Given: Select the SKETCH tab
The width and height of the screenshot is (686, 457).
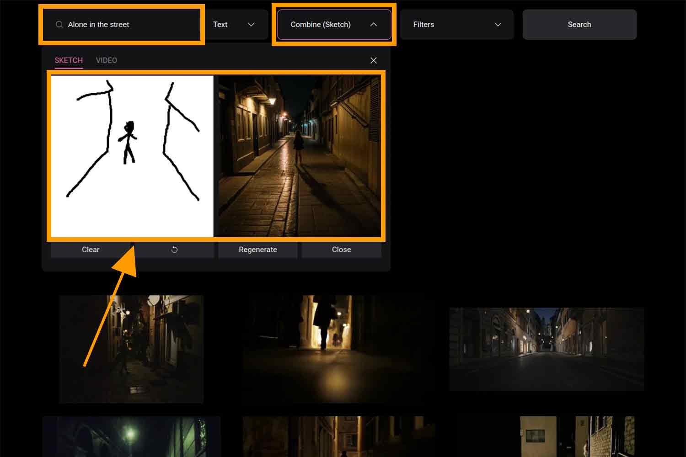Looking at the screenshot, I should click(69, 60).
